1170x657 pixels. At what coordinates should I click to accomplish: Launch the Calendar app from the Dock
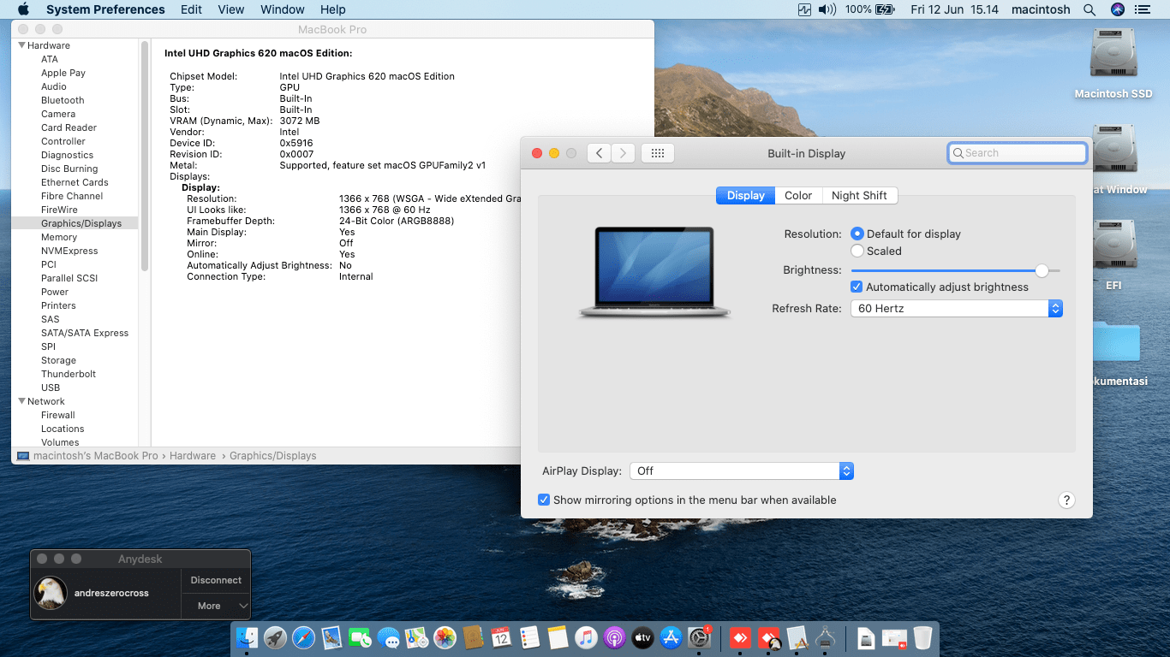pos(499,637)
